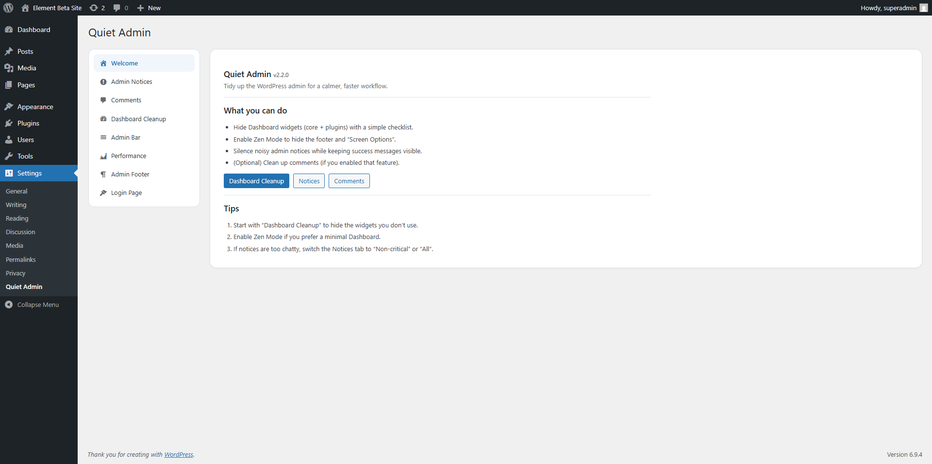Switch to the Welcome tab
932x464 pixels.
pyautogui.click(x=144, y=63)
